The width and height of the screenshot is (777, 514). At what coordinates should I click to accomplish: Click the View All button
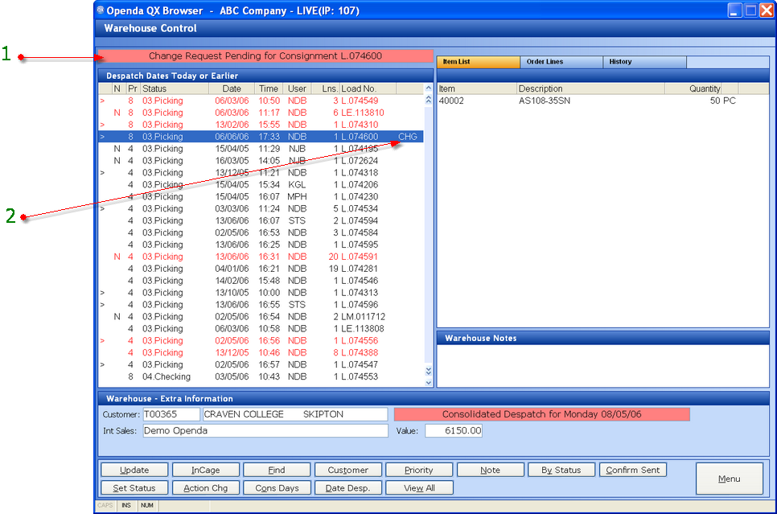419,487
